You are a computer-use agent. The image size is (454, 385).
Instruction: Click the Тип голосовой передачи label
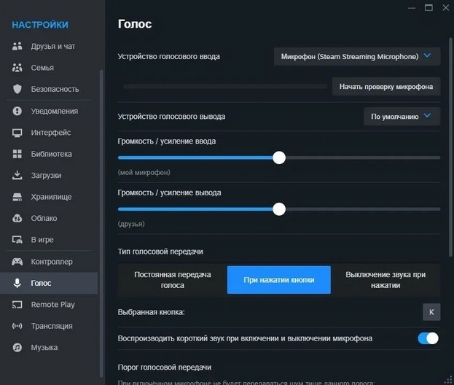point(160,252)
